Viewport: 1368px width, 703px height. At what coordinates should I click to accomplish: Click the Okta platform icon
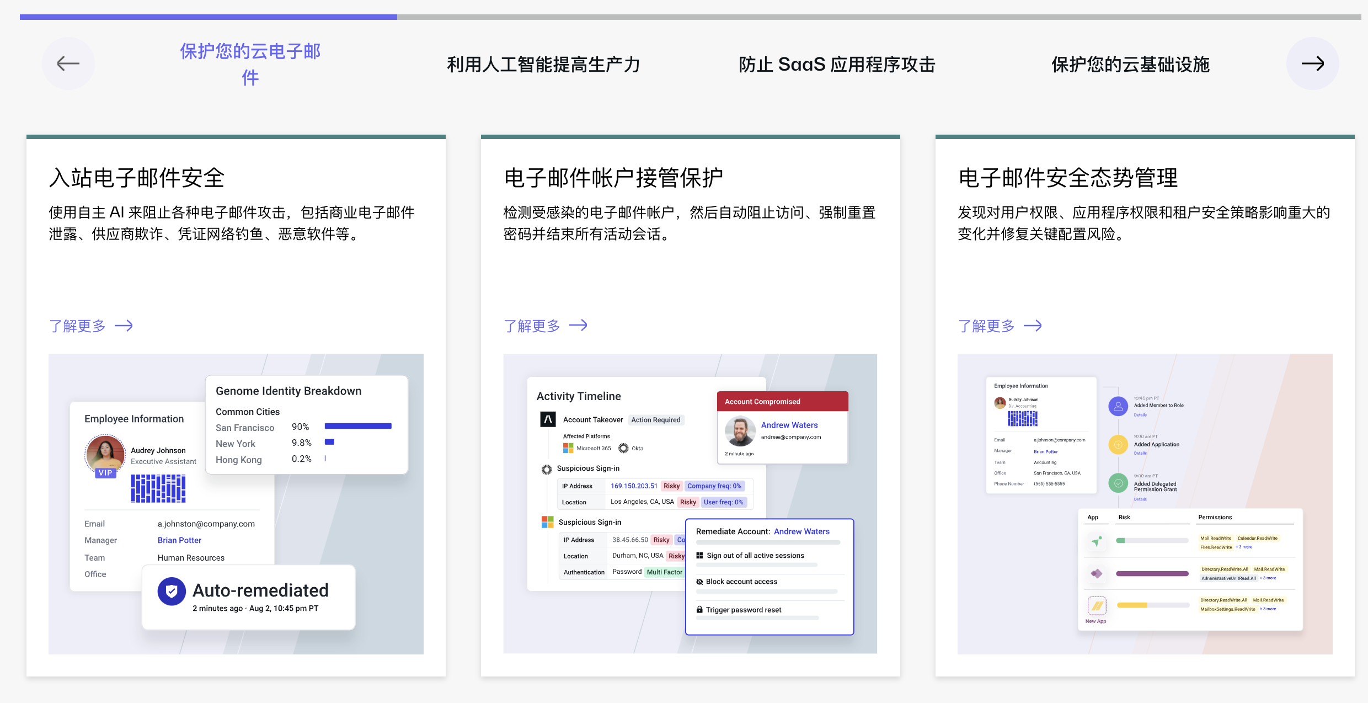623,448
